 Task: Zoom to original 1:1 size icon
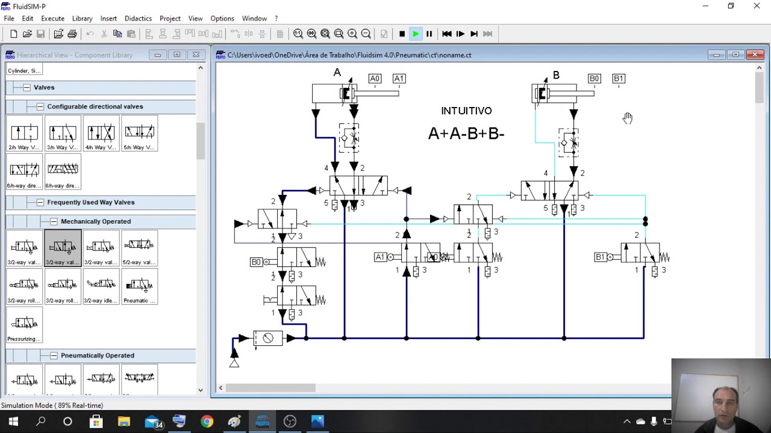298,34
